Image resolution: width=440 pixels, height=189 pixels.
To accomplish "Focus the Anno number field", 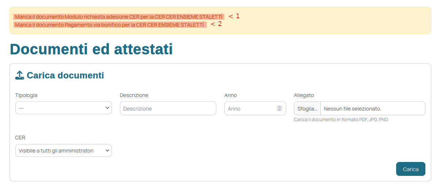I will click(255, 108).
